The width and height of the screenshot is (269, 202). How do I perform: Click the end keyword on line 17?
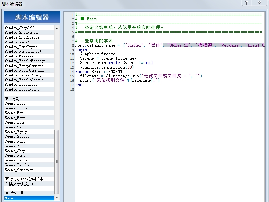pyautogui.click(x=79, y=85)
